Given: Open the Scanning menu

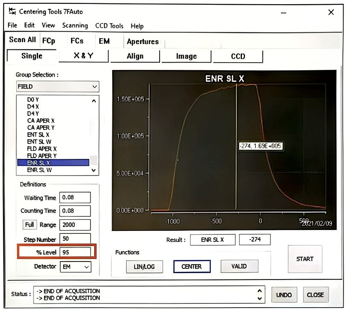Looking at the screenshot, I should tap(75, 26).
